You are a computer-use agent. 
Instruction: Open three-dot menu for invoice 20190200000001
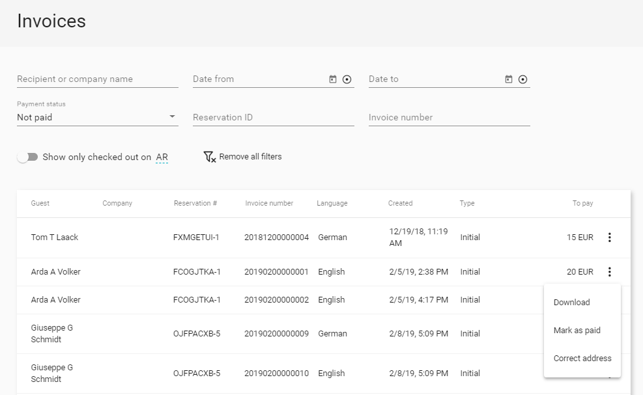[610, 271]
